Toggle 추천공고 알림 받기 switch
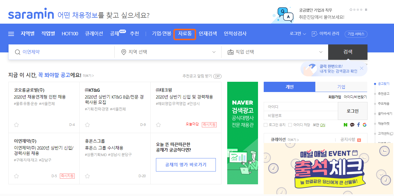This screenshot has width=394, height=196. (x=218, y=76)
